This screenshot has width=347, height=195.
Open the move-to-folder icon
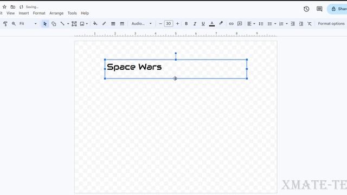[13, 7]
